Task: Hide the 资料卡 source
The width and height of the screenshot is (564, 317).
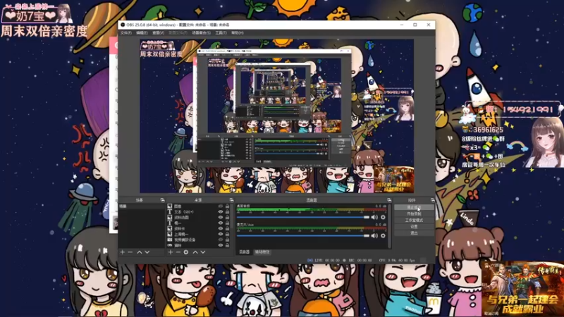Action: pos(221,228)
